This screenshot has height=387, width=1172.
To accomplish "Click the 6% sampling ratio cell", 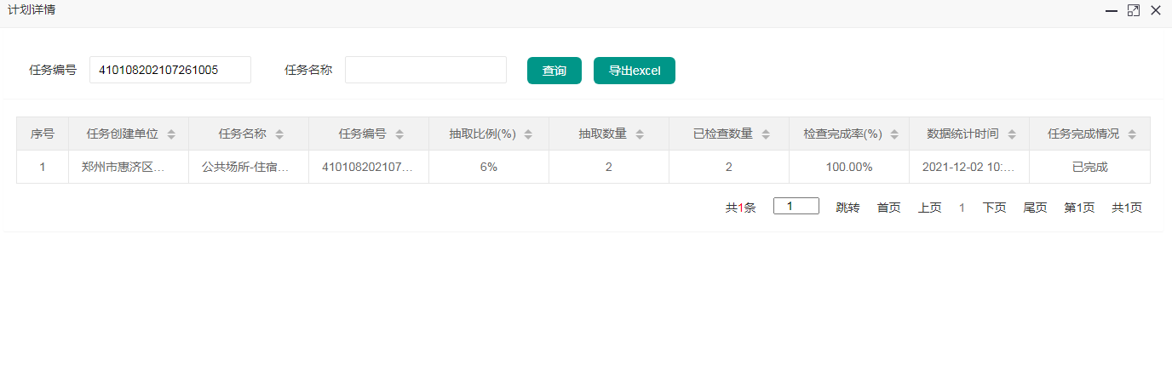I will pos(489,167).
